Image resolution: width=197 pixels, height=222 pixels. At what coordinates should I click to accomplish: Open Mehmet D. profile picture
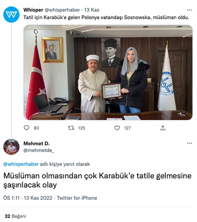(x=11, y=147)
